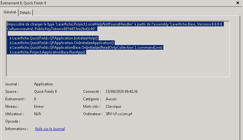The width and height of the screenshot is (243, 140).
Task: Click the 'Informations :' label
Action: (17, 129)
